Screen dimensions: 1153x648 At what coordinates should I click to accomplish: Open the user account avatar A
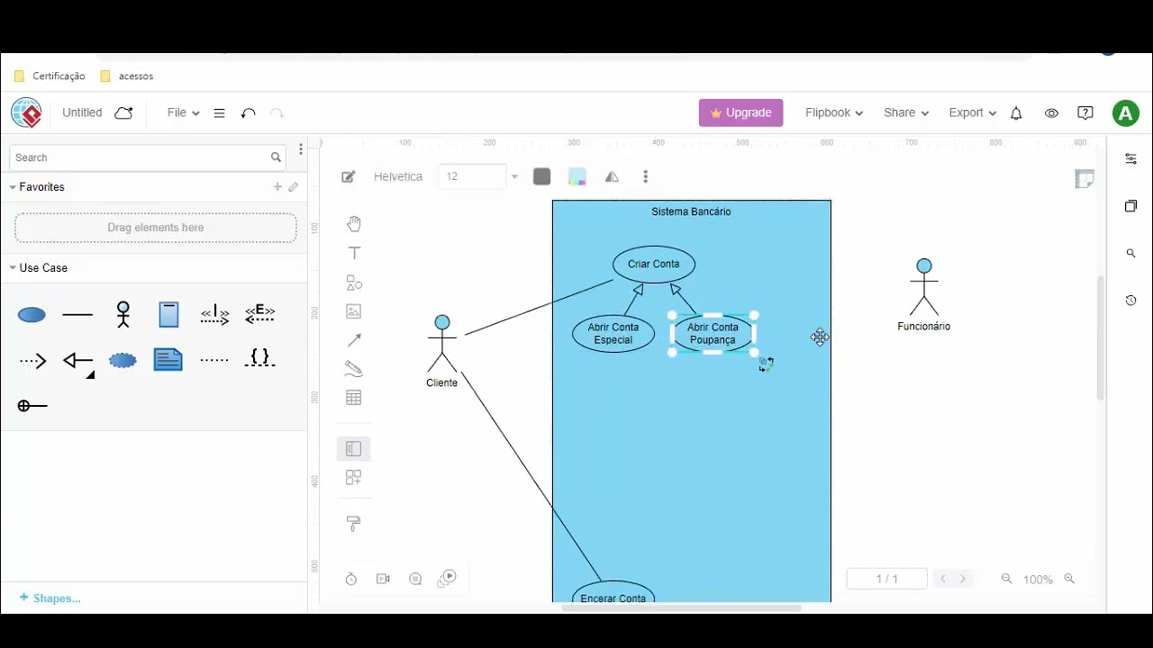click(x=1125, y=113)
